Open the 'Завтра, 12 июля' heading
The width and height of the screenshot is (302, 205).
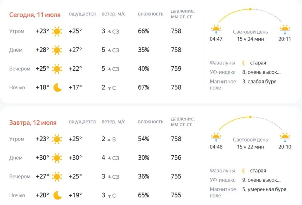point(33,122)
